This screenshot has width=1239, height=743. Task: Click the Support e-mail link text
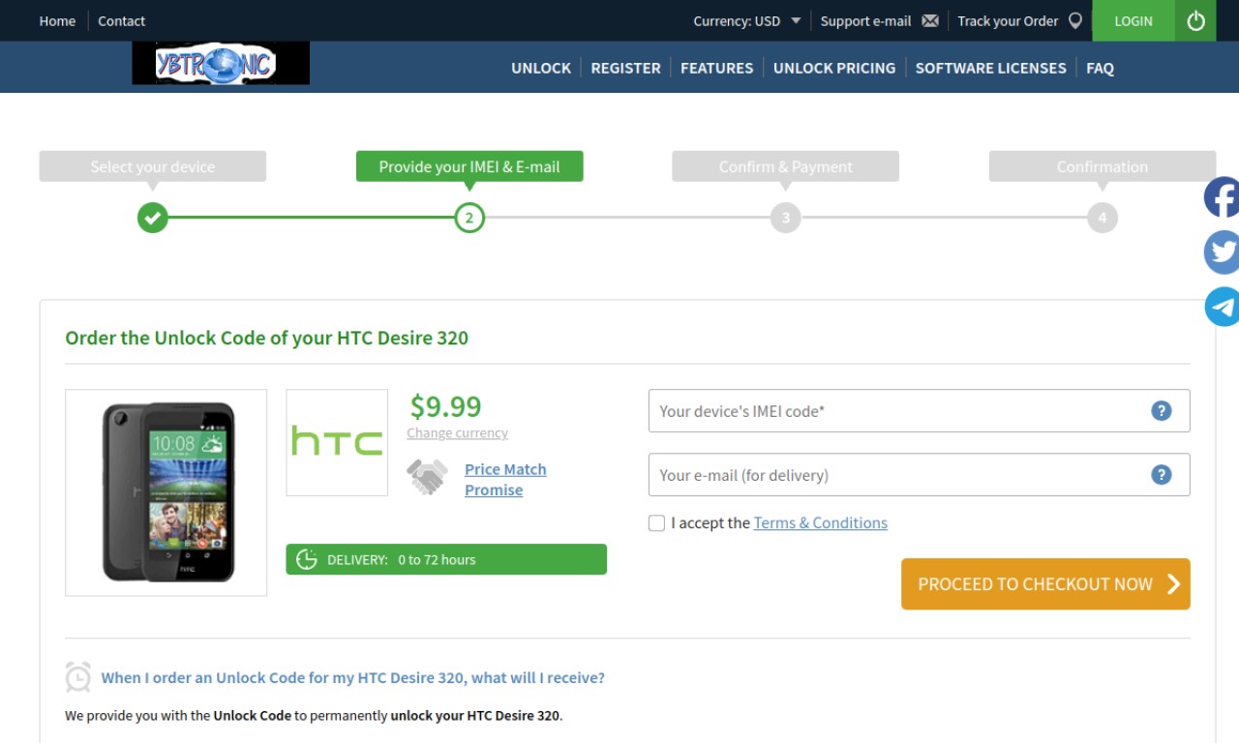(x=866, y=20)
